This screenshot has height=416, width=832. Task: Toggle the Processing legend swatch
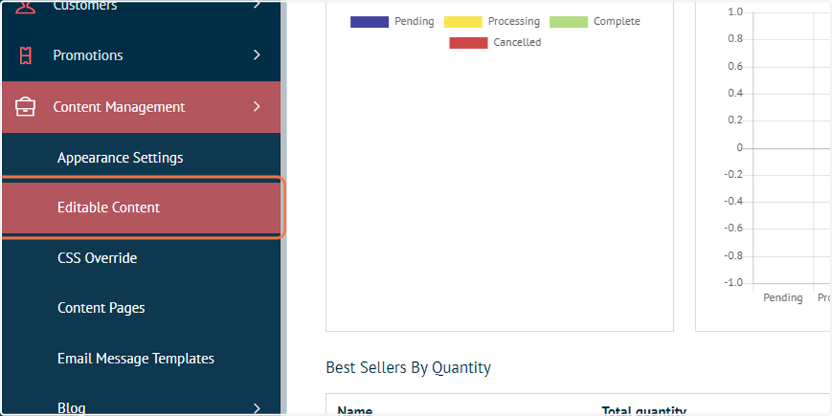coord(462,21)
